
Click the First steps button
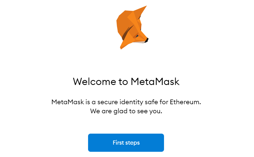(x=126, y=143)
